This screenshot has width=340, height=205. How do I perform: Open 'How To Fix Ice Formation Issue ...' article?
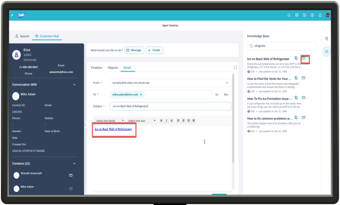click(270, 99)
